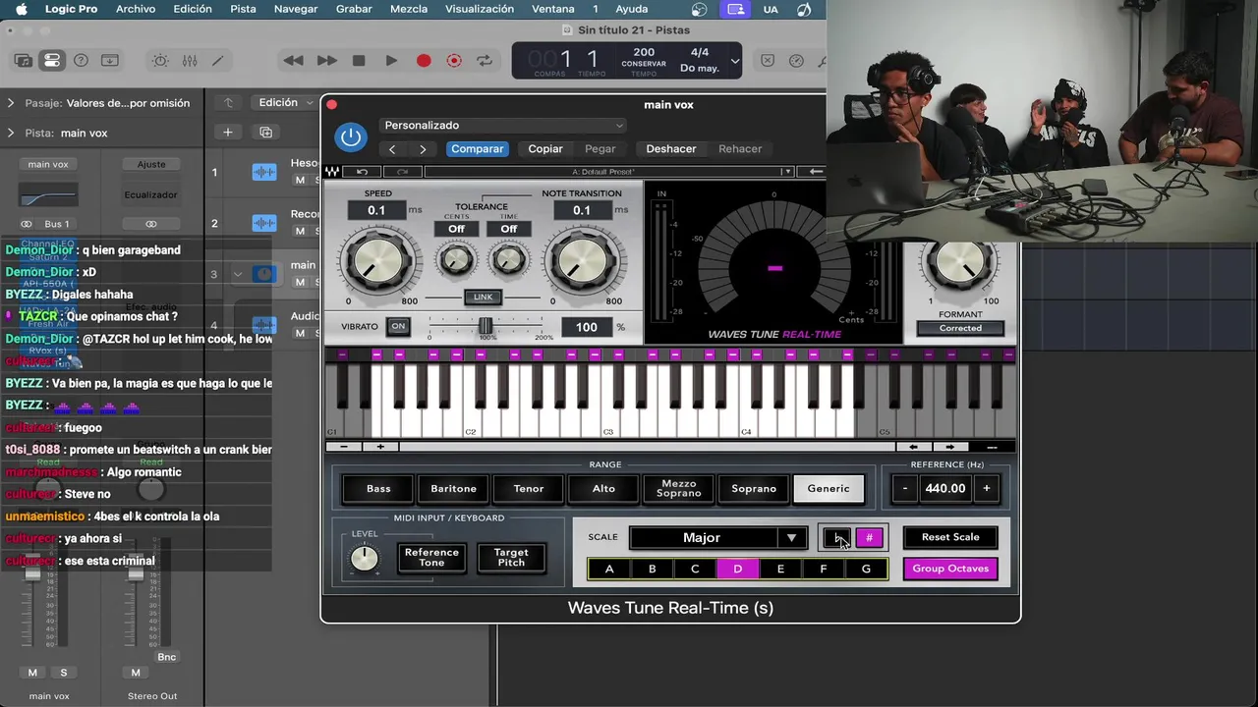
Task: Open Smart Controls dial icon
Action: click(160, 60)
